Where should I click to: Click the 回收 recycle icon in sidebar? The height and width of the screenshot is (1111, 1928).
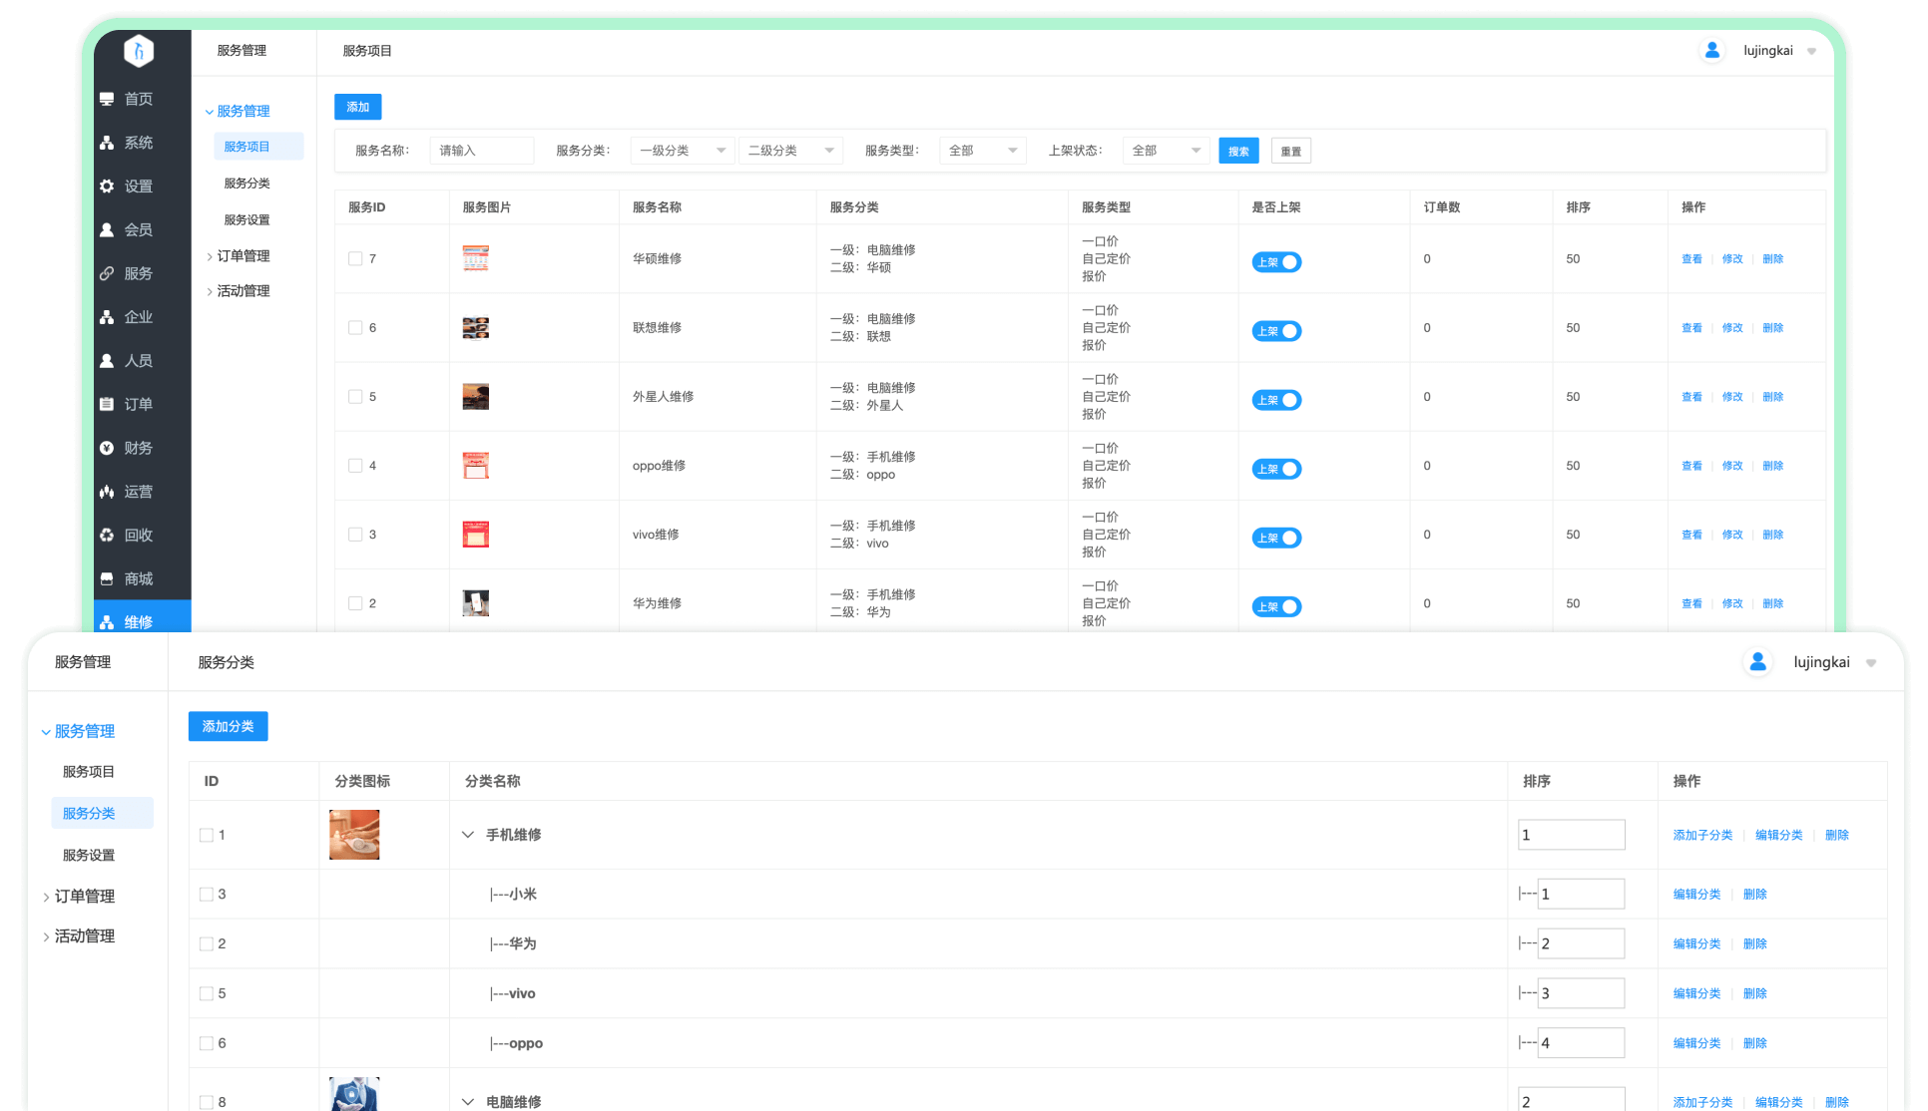tap(107, 536)
